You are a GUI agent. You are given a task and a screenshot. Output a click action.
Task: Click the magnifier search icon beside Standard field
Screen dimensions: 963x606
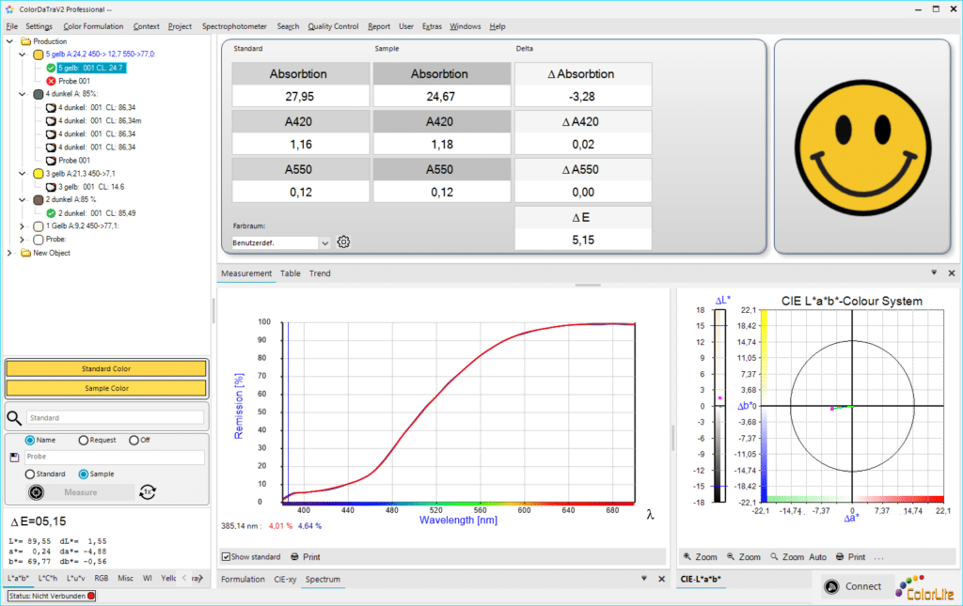click(14, 418)
